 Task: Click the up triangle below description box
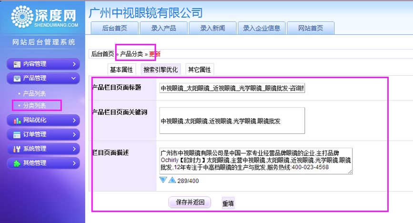pyautogui.click(x=172, y=180)
